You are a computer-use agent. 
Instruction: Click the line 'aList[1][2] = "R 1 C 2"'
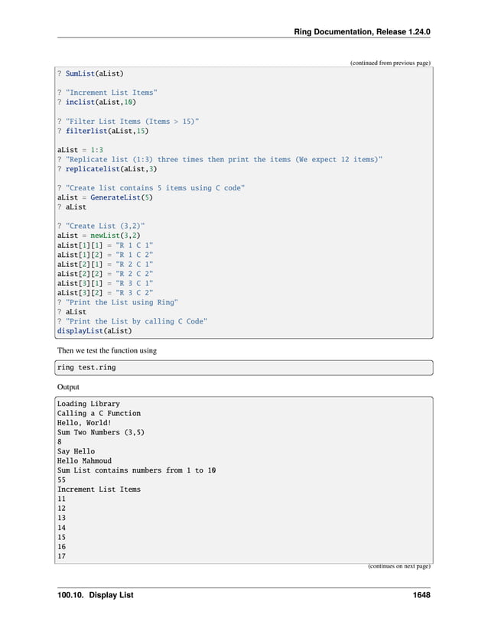[105, 255]
